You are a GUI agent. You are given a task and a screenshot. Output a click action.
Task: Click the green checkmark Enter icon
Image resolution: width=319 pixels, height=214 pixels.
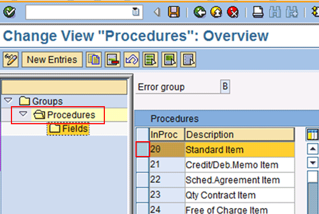click(x=9, y=12)
